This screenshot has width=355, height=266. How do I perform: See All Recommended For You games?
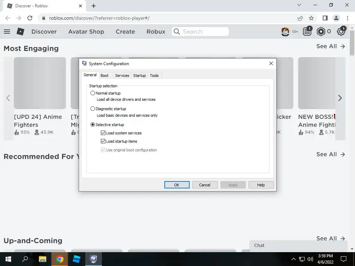[330, 154]
